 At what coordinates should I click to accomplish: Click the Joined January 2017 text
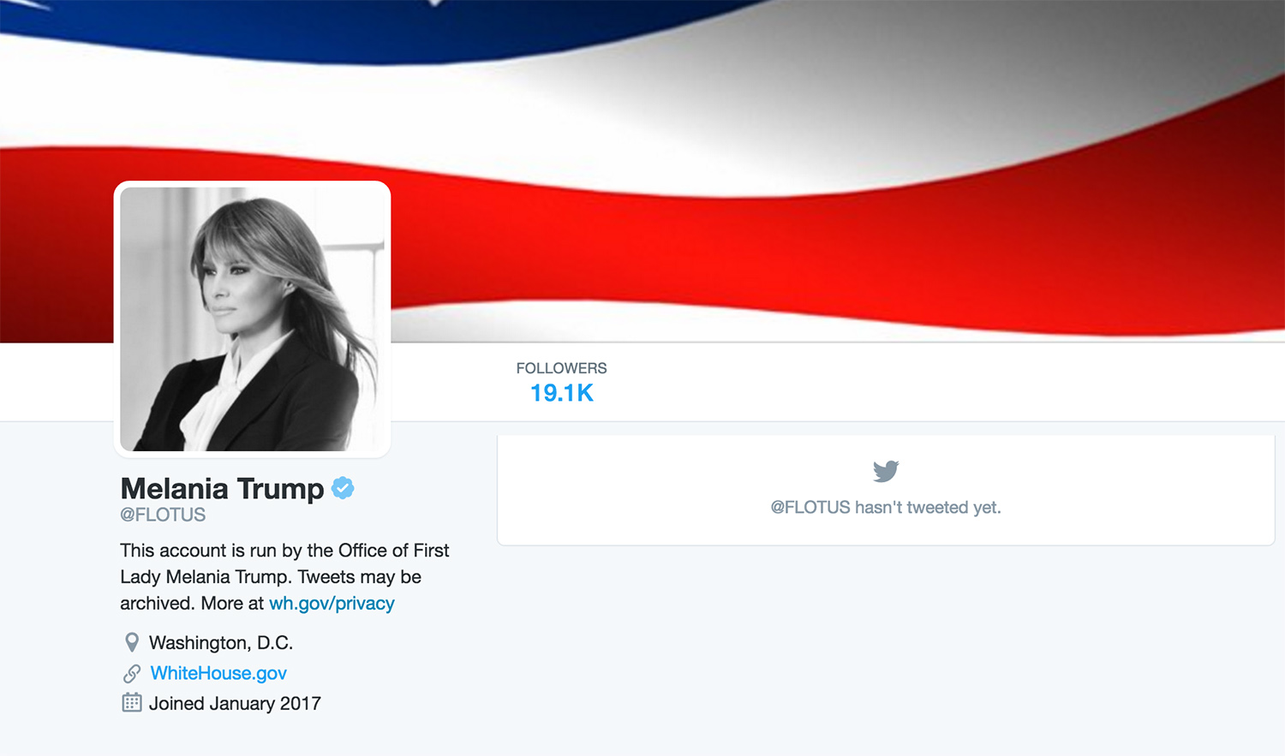point(235,703)
